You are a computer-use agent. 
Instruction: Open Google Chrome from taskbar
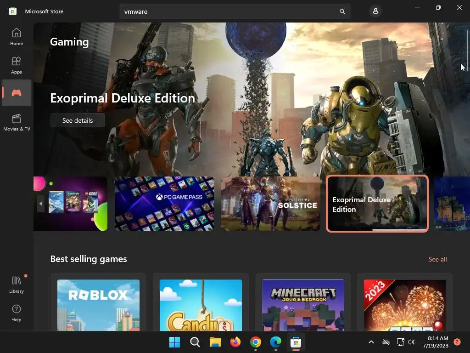(255, 342)
